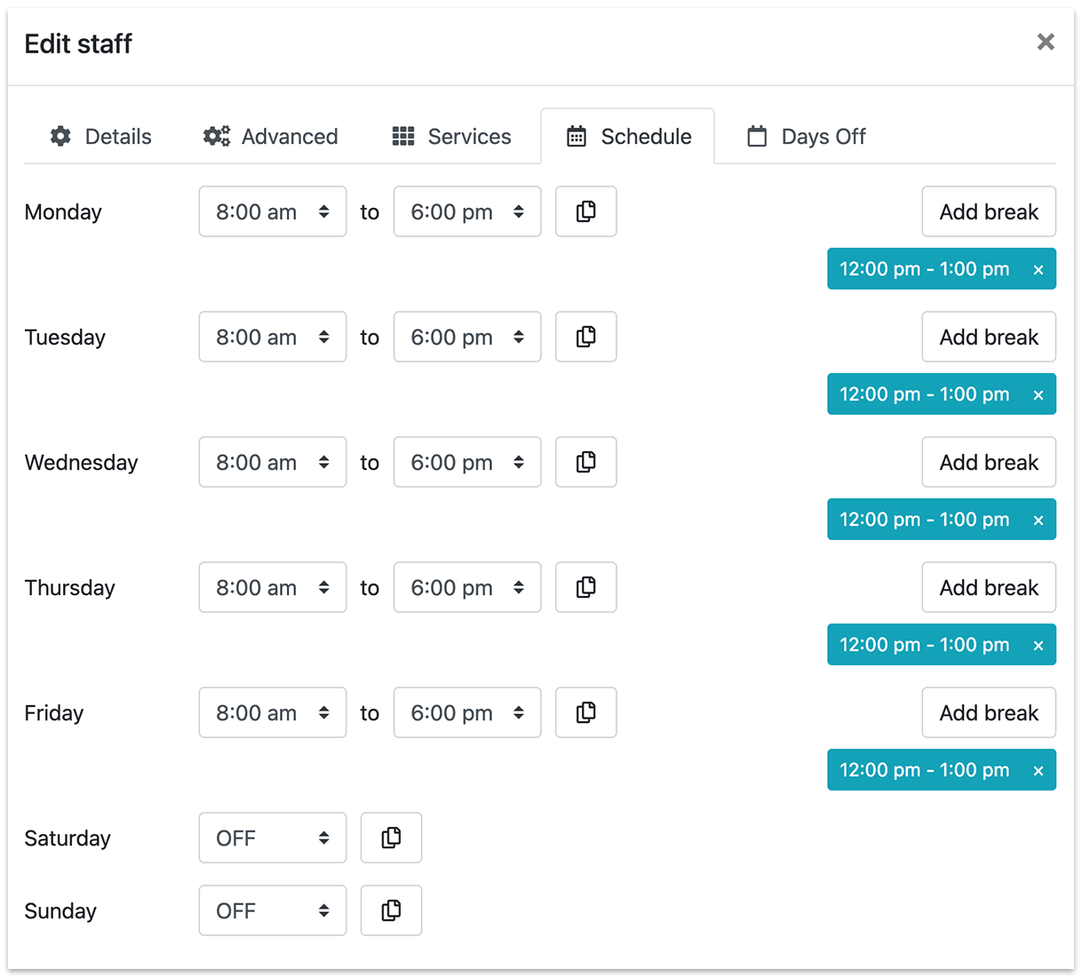This screenshot has height=977, width=1082.
Task: Remove Wednesday's 12:00 pm break
Action: tap(1038, 520)
